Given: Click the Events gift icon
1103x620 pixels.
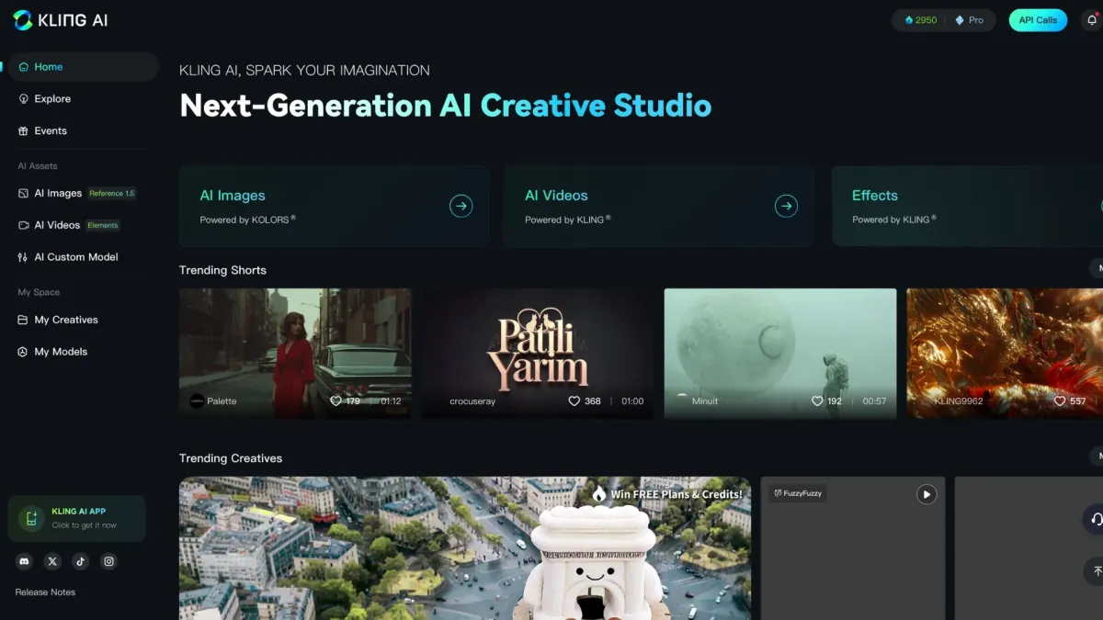Looking at the screenshot, I should (x=23, y=131).
